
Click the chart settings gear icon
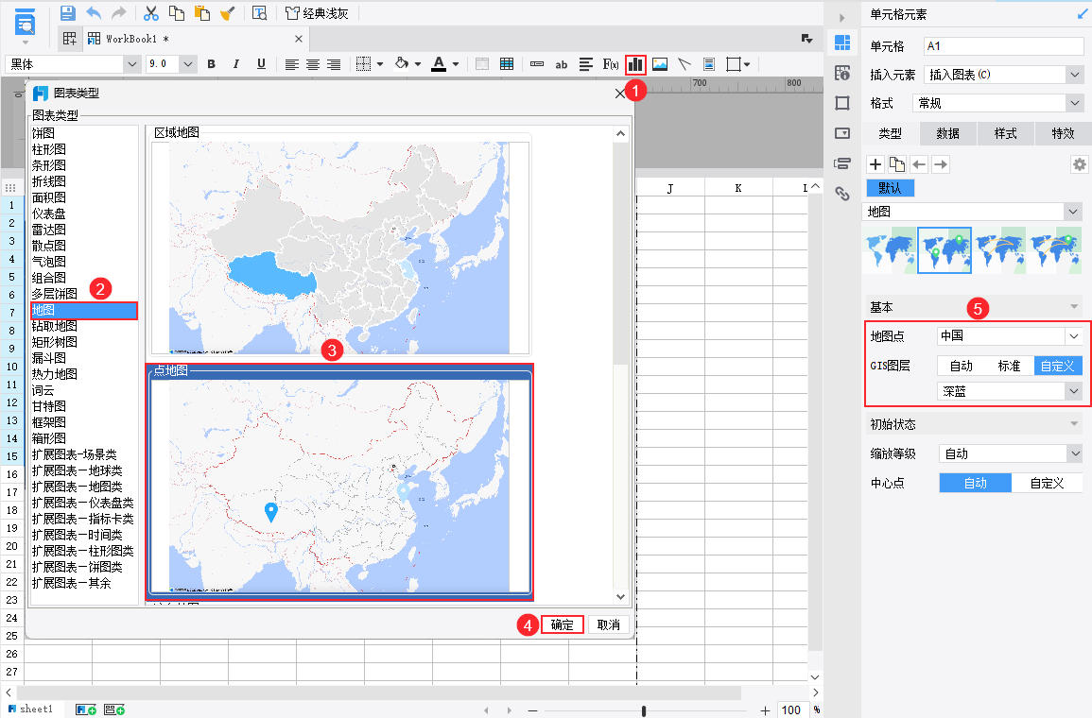(x=1079, y=164)
